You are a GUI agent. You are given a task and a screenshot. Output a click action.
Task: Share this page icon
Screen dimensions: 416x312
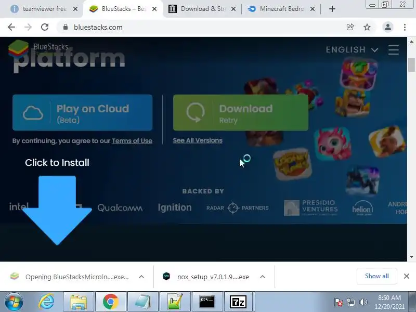tap(350, 27)
